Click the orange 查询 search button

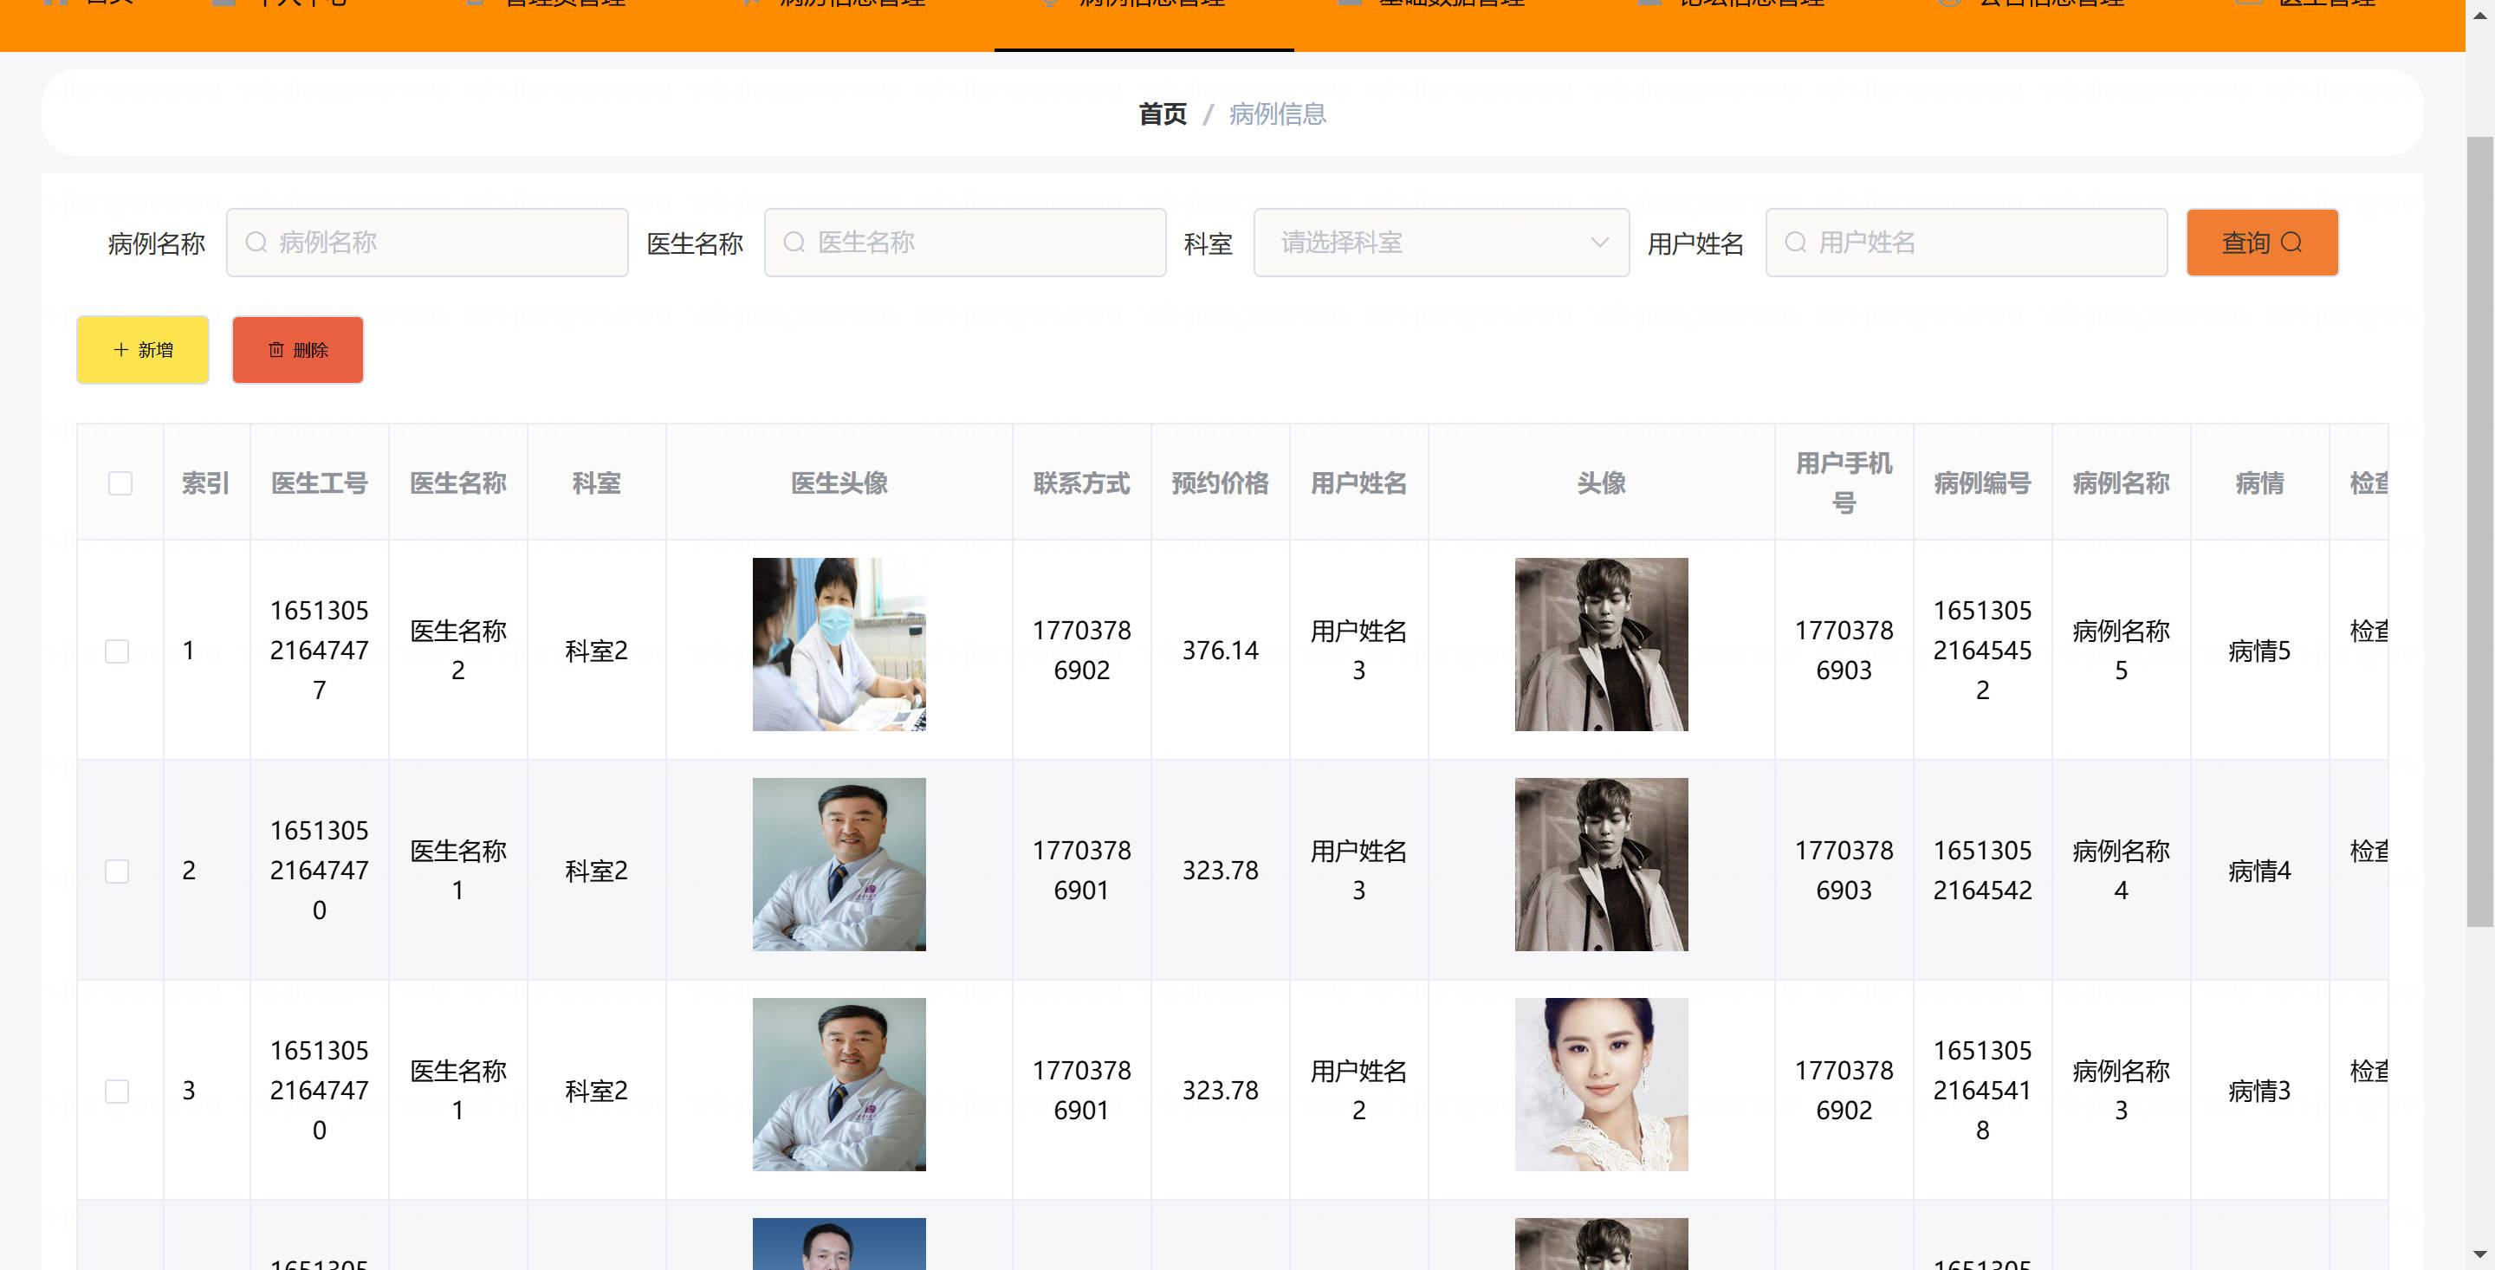click(2262, 243)
